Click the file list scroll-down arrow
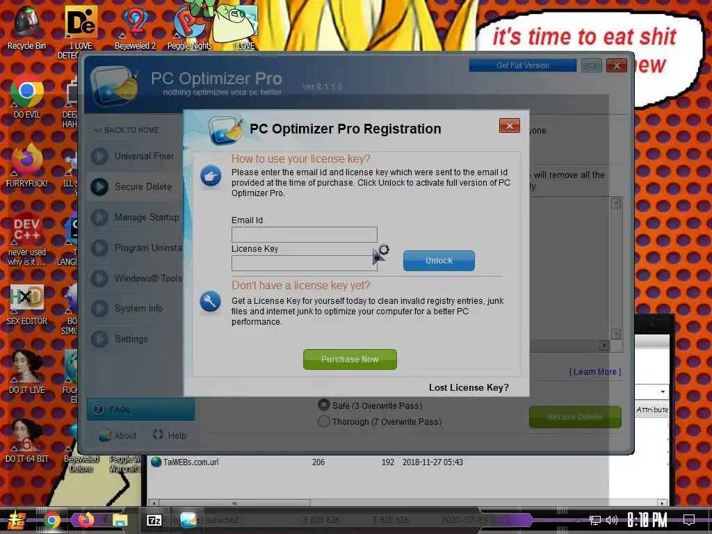This screenshot has width=712, height=534. (616, 334)
